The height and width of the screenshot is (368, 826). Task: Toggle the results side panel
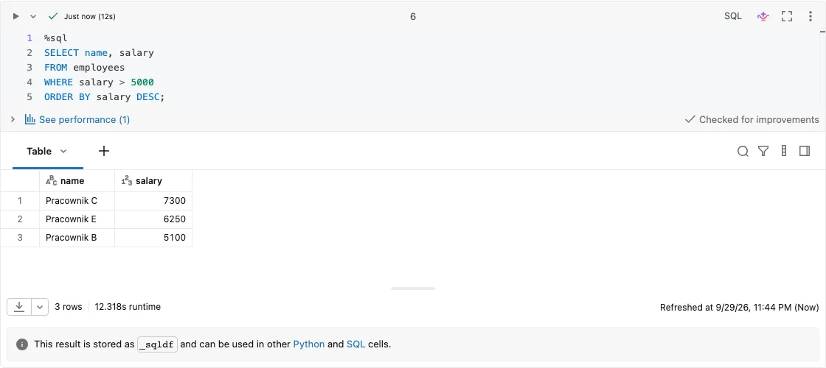(x=805, y=151)
